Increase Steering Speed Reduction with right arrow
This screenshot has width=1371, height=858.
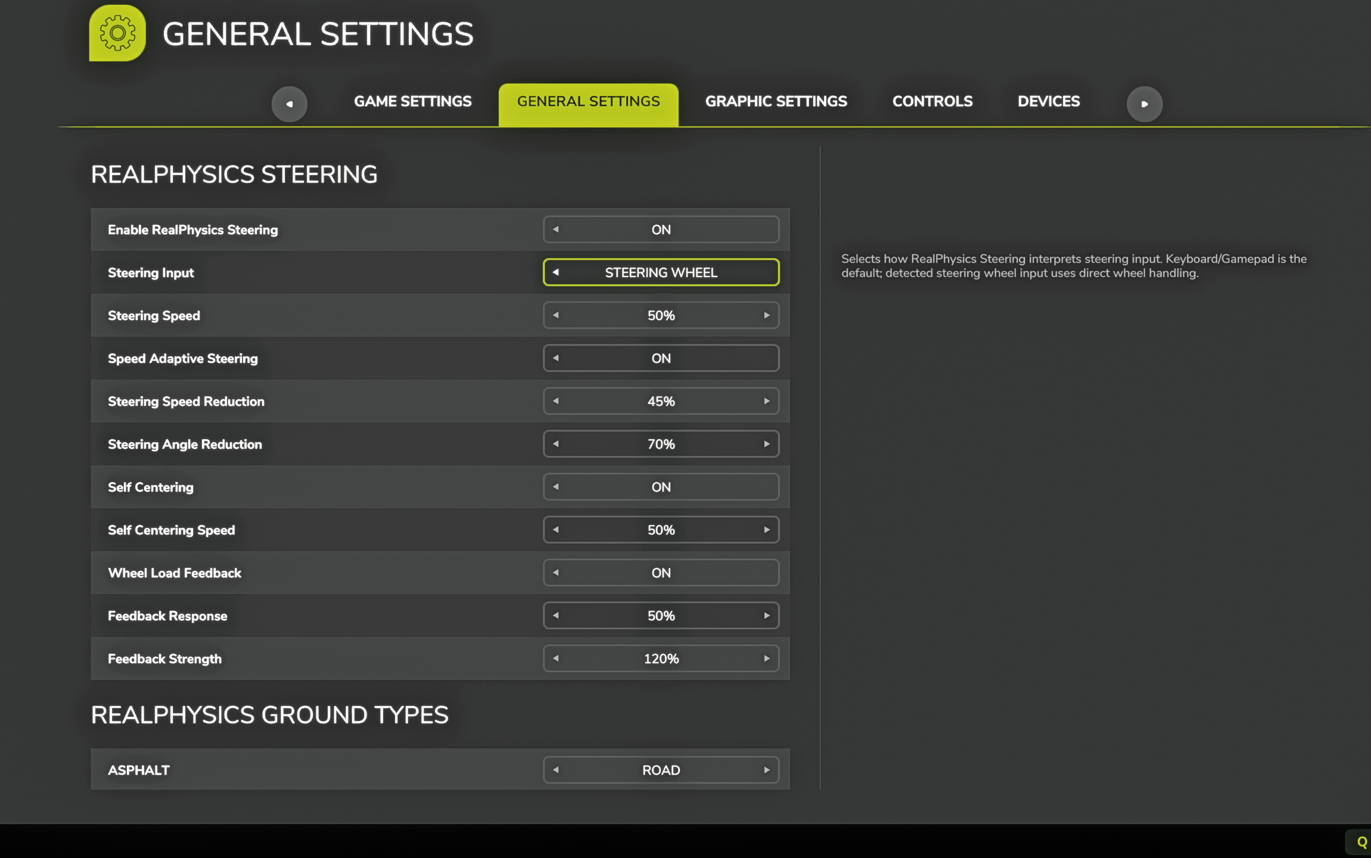click(x=767, y=401)
